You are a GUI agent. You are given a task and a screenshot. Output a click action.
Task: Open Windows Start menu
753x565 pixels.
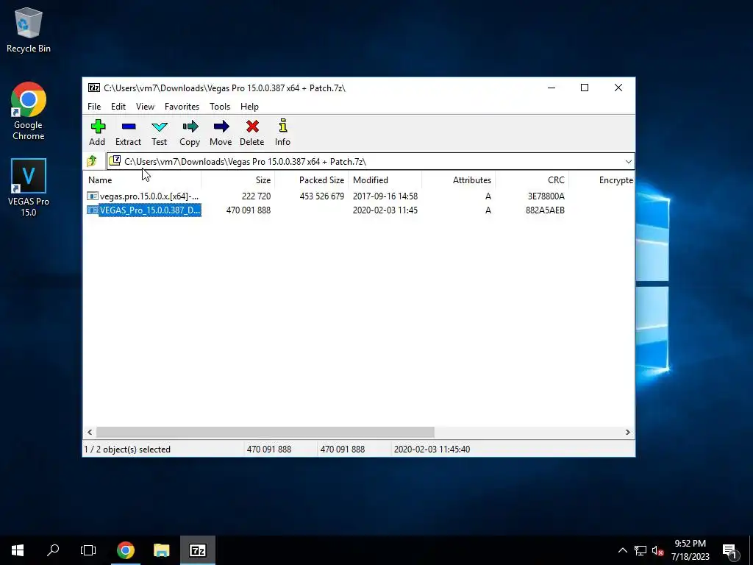pyautogui.click(x=18, y=550)
